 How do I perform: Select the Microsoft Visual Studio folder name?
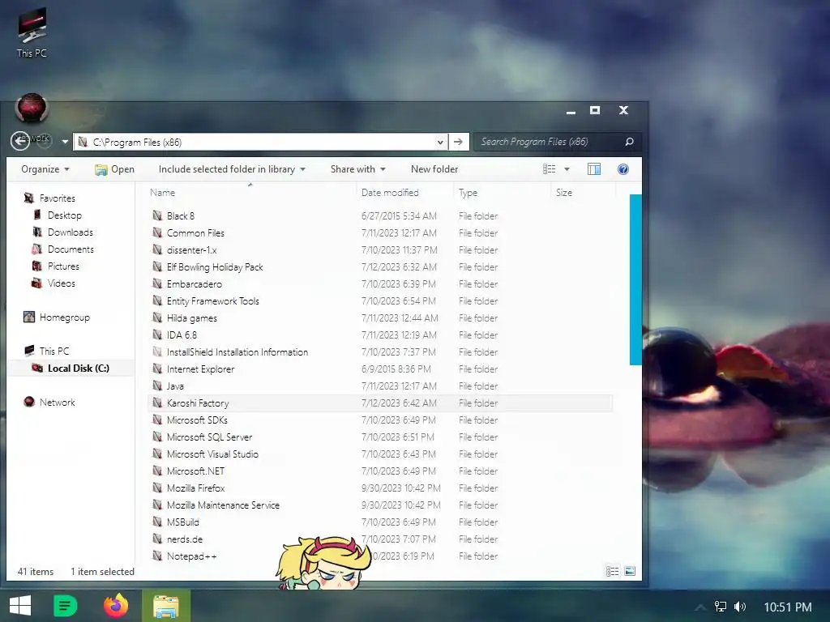click(x=213, y=454)
